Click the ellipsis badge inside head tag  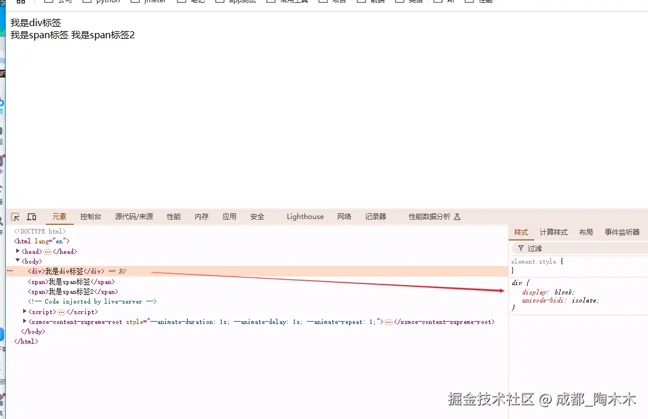[48, 252]
